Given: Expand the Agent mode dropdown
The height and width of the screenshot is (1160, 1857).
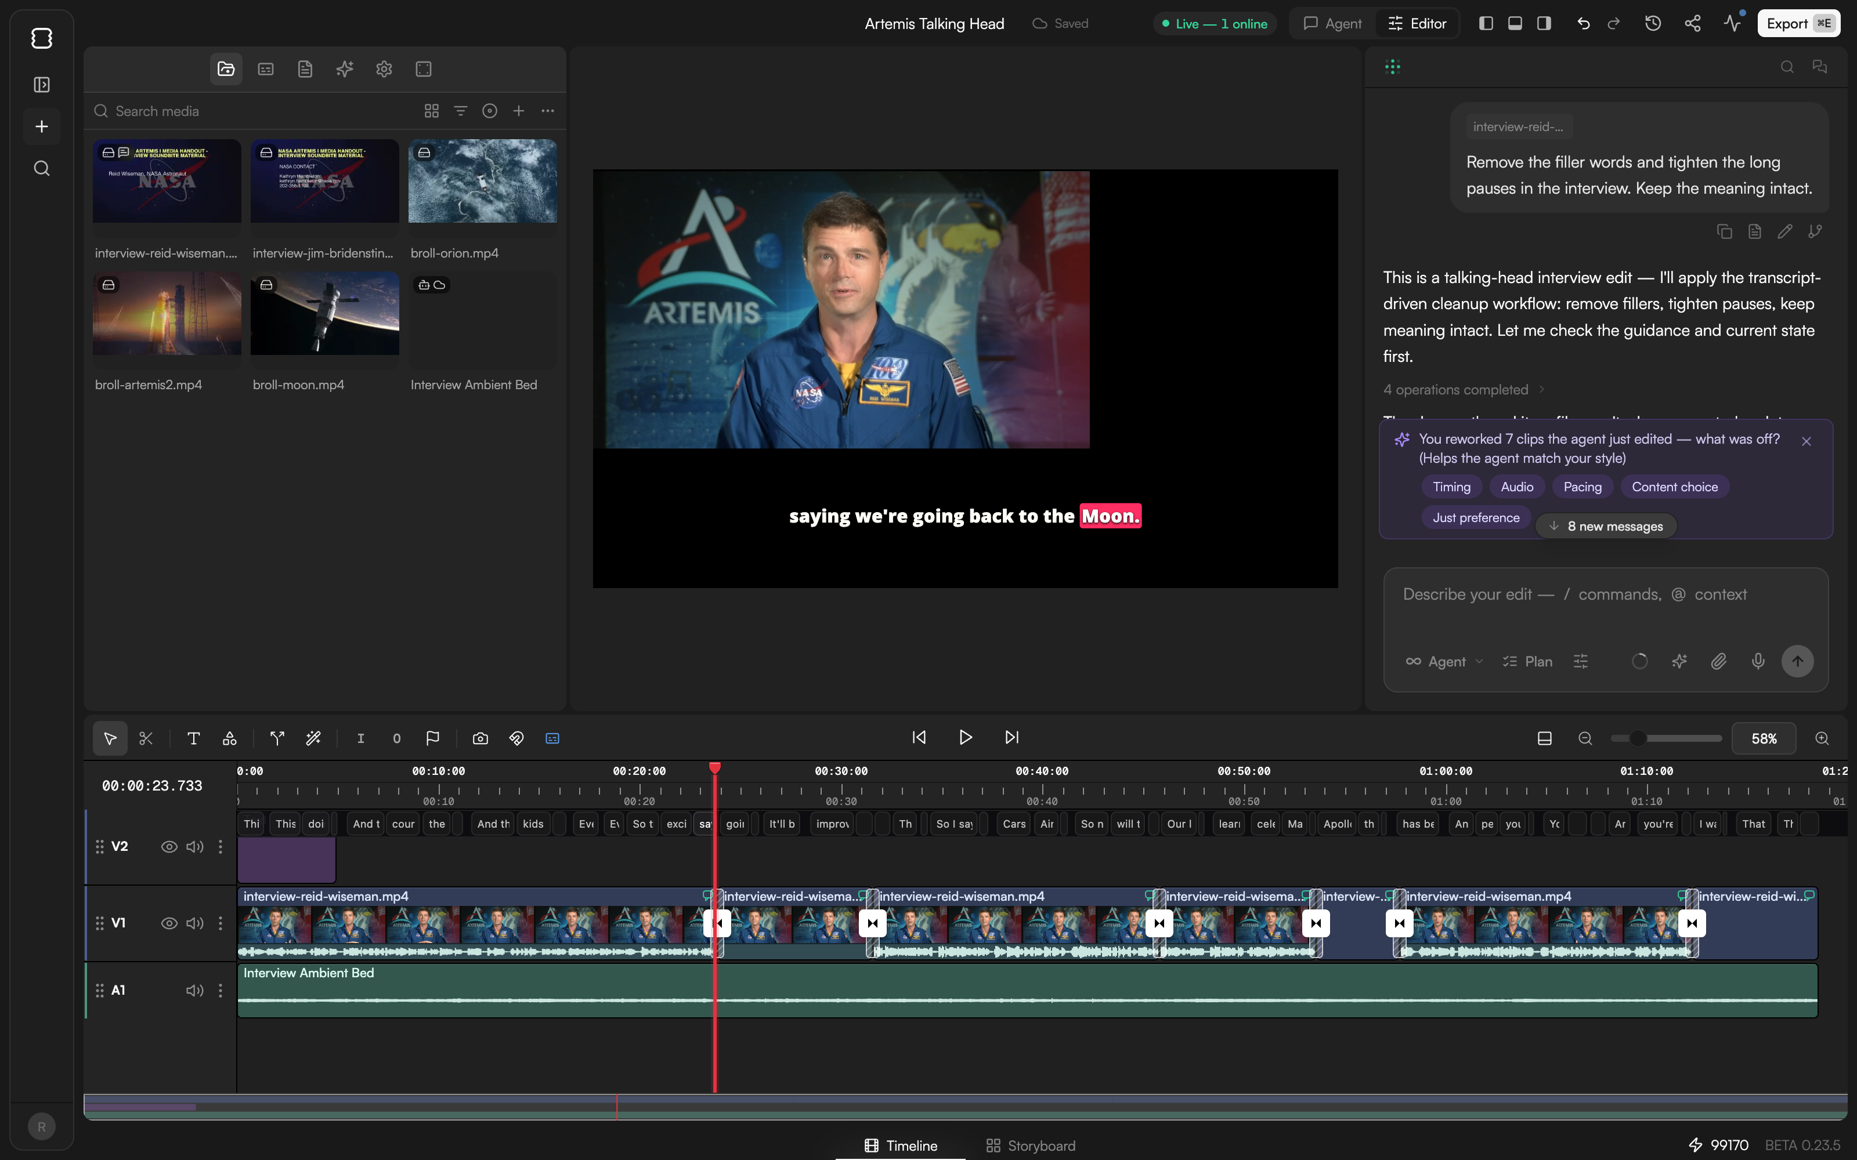Looking at the screenshot, I should point(1444,661).
